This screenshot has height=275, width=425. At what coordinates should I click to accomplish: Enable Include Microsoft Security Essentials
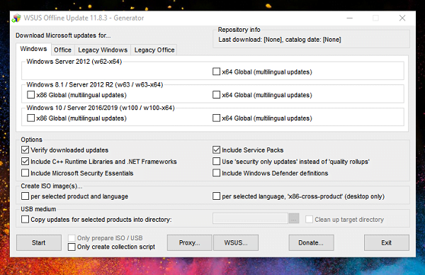25,173
